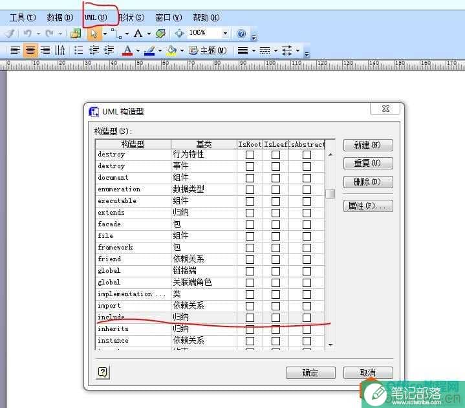Click the Redo arrow icon

pyautogui.click(x=49, y=34)
